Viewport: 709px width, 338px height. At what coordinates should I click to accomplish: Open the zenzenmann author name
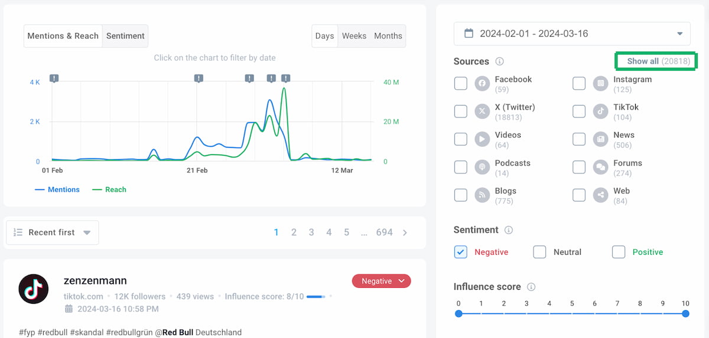click(95, 281)
